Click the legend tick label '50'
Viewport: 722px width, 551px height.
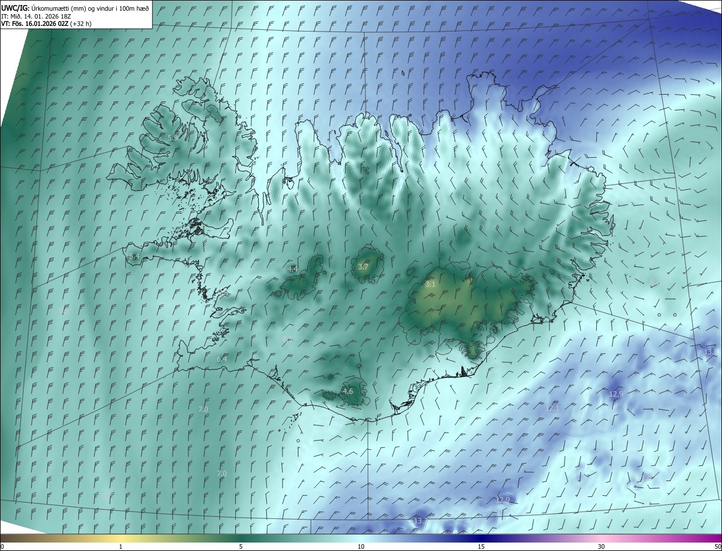pos(717,547)
